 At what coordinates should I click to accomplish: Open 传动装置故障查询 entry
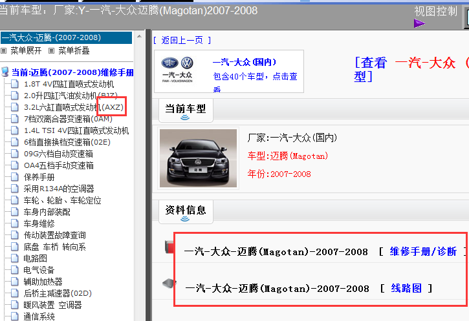55,236
